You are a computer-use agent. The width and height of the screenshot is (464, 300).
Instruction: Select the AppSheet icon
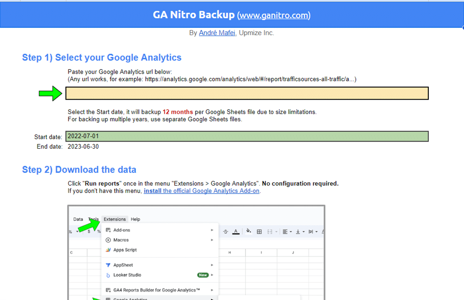point(108,265)
